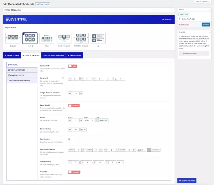Choose the Ticker layout preset icon
214x185 pixels.
[47, 38]
